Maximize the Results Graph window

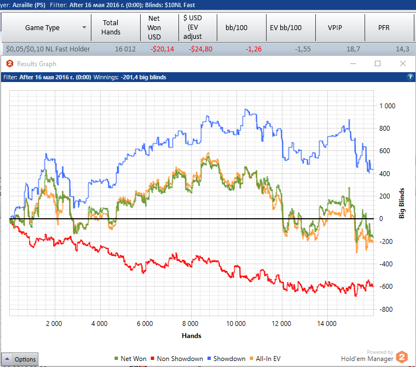[x=378, y=63]
